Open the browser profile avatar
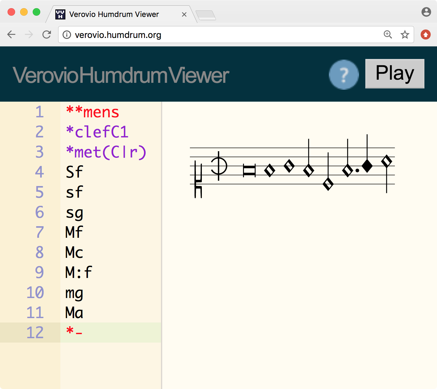 click(426, 12)
